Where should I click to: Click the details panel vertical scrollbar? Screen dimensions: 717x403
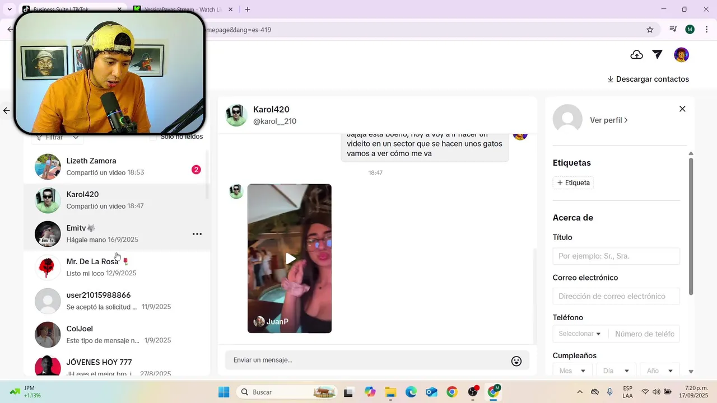pos(691,226)
